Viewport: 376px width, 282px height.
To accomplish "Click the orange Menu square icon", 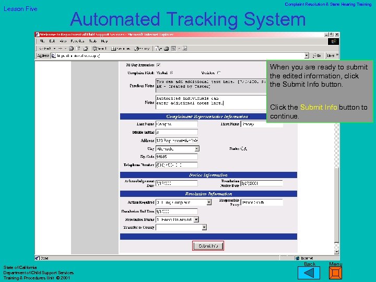I will [x=335, y=273].
